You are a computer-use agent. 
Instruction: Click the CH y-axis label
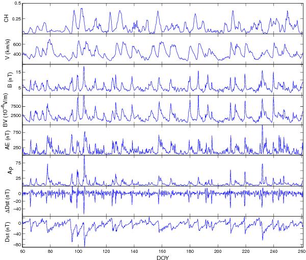point(7,19)
